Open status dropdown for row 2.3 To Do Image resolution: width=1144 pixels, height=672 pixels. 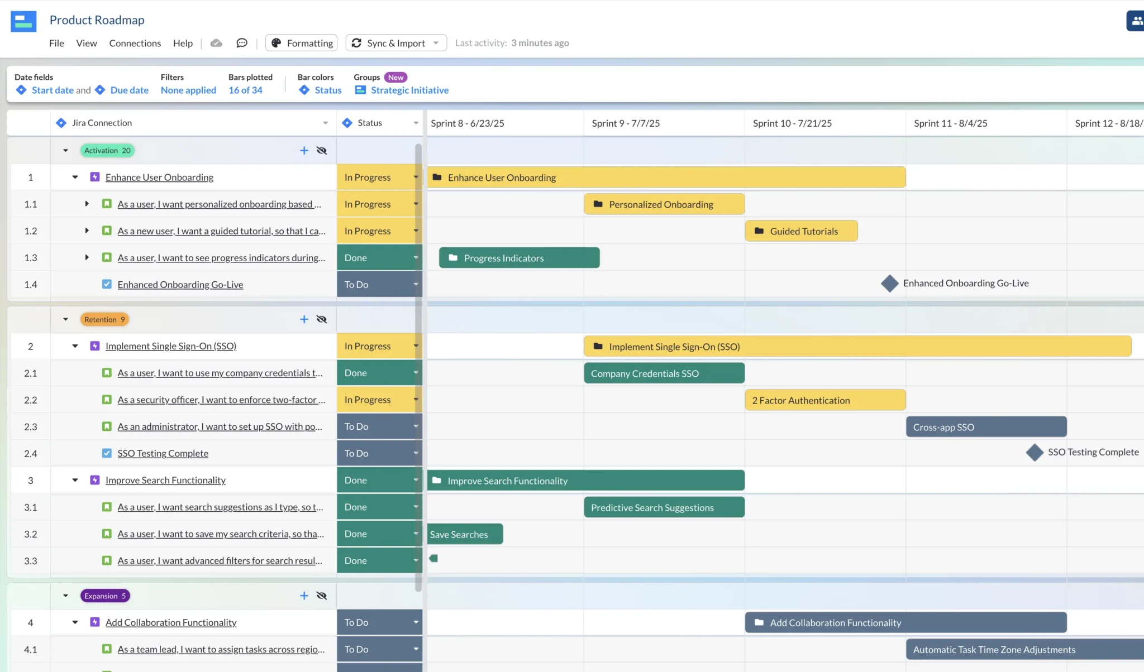pyautogui.click(x=416, y=426)
